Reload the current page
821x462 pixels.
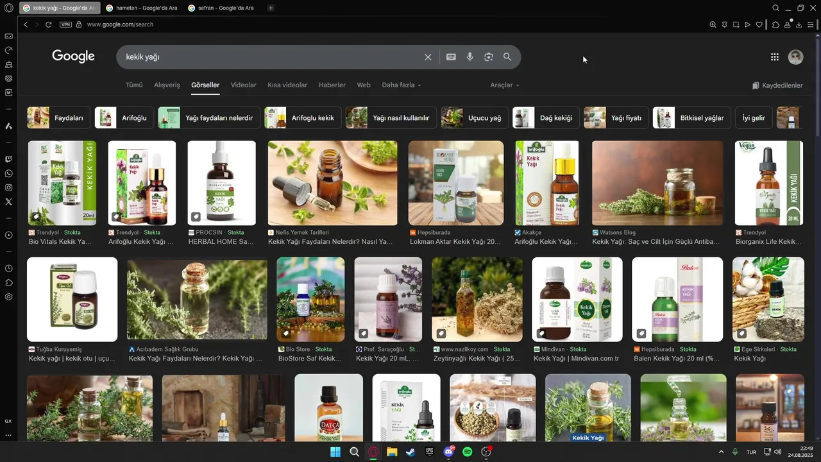tap(48, 24)
